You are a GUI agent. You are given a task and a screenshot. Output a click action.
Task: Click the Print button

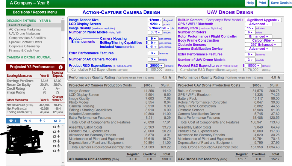(262, 3)
